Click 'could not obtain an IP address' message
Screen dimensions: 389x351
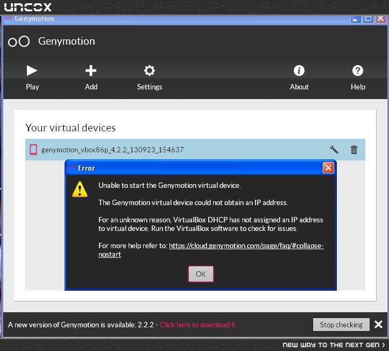[x=193, y=202]
